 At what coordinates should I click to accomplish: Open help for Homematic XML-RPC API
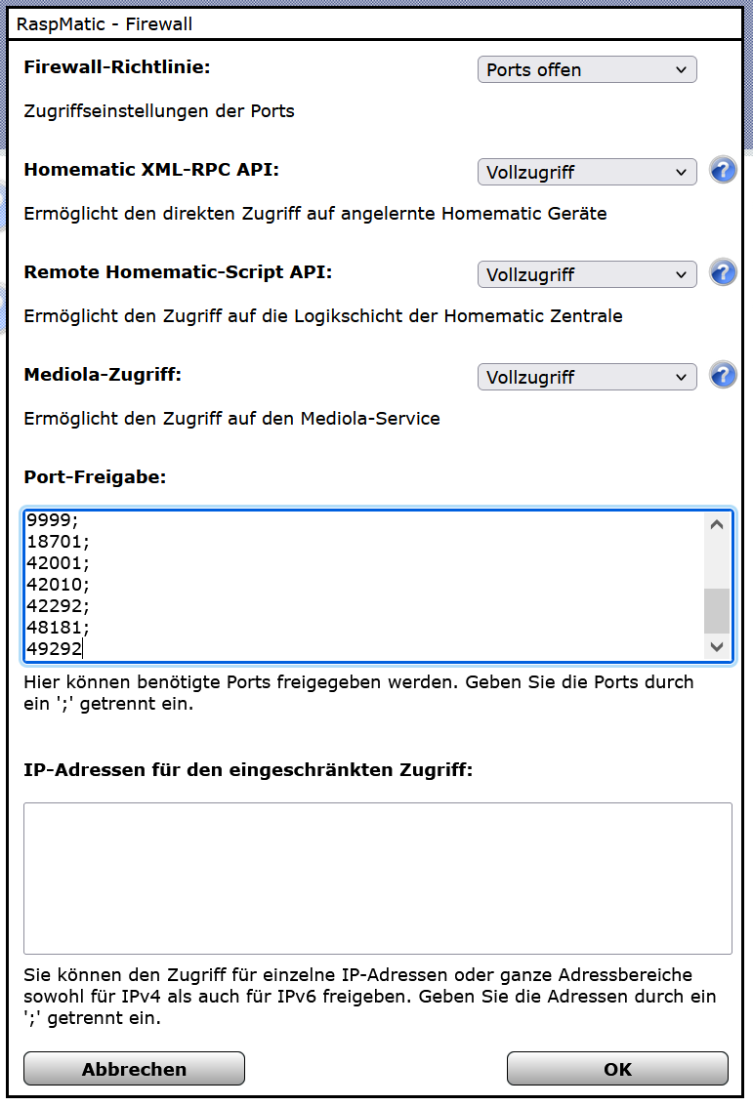723,171
